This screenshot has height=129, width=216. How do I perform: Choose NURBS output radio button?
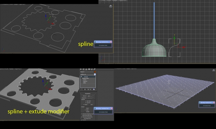click(x=85, y=112)
